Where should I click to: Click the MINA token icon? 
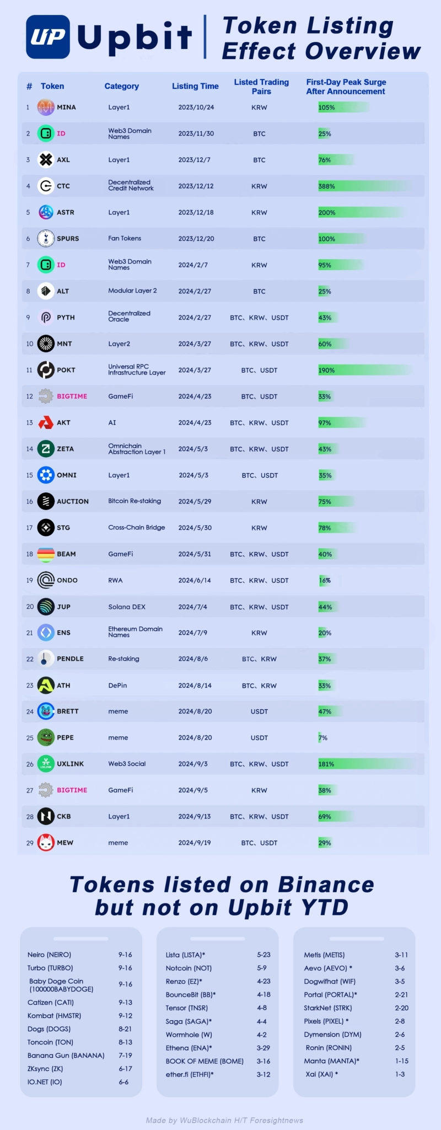point(46,107)
